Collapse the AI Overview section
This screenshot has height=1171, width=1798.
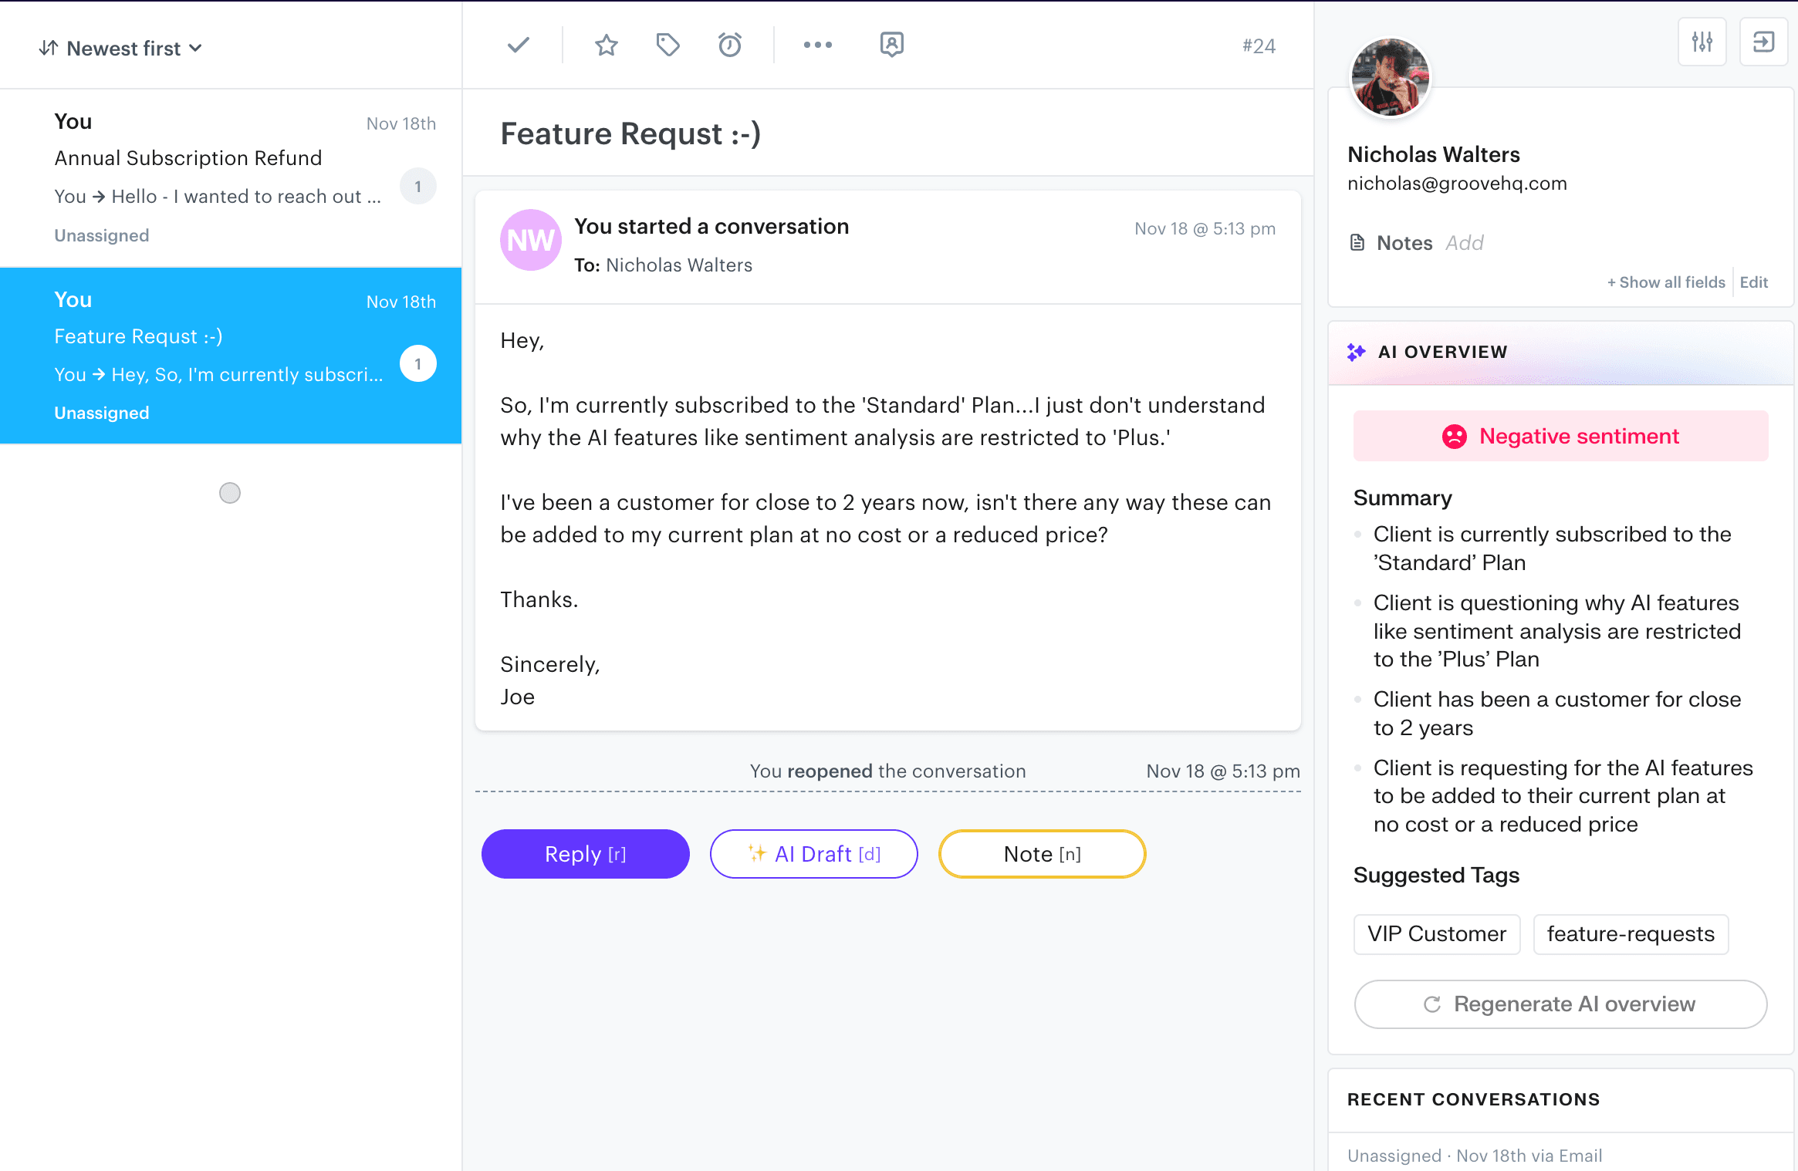1443,352
